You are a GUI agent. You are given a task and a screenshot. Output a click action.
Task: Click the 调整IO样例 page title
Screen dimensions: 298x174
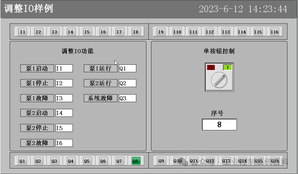coord(29,9)
